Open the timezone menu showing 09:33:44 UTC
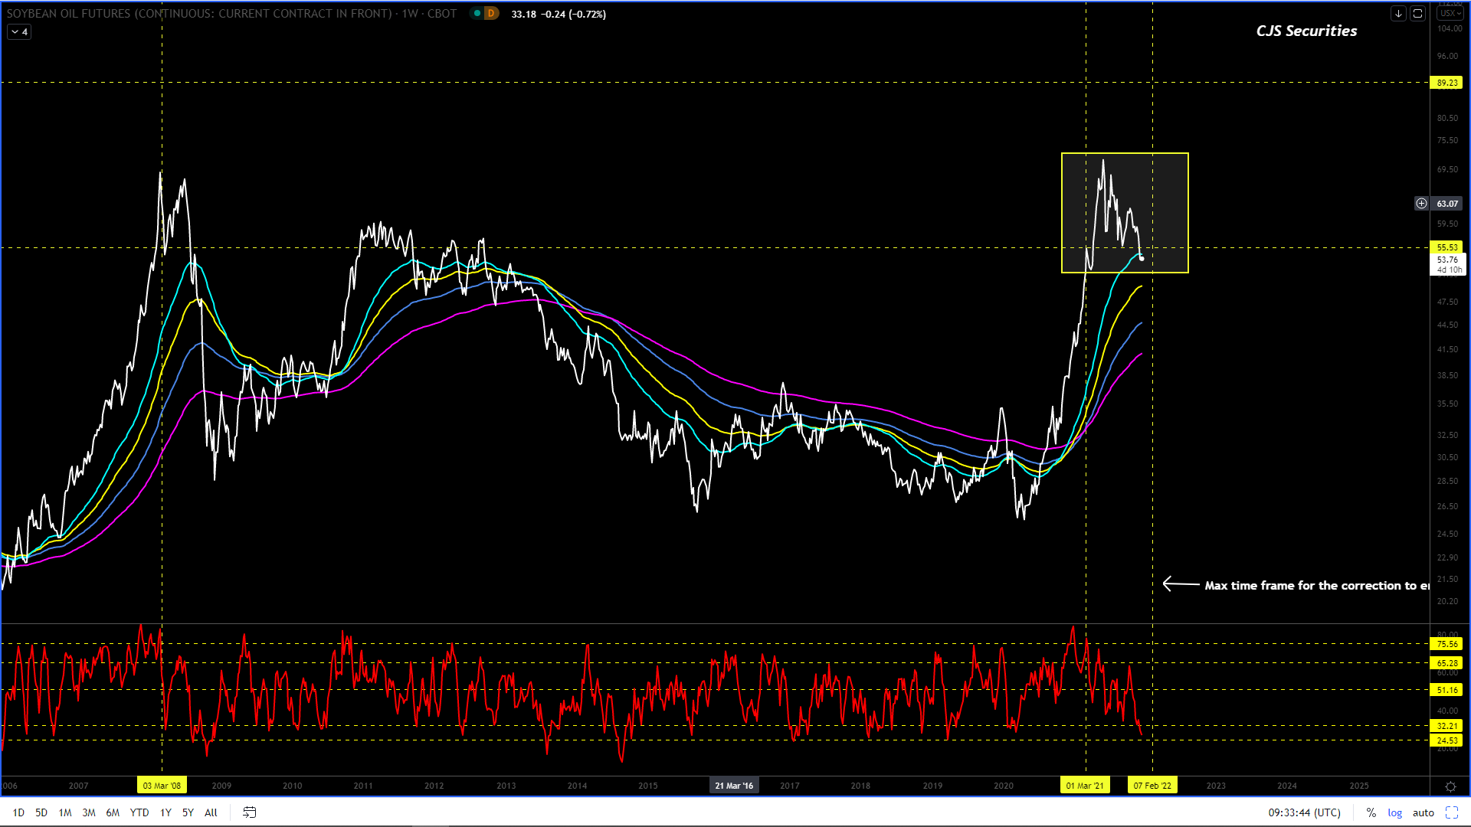Screen dimensions: 1471x827 click(1304, 812)
